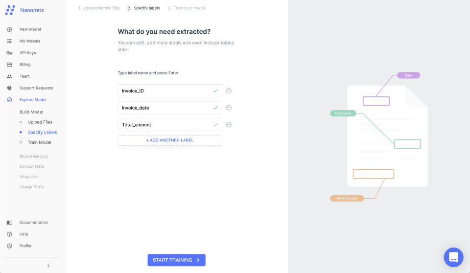
Task: Go to step 3 Train your model
Action: point(186,8)
